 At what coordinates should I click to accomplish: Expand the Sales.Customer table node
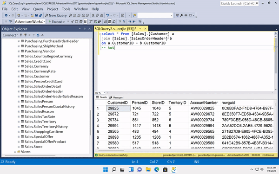pos(19,77)
